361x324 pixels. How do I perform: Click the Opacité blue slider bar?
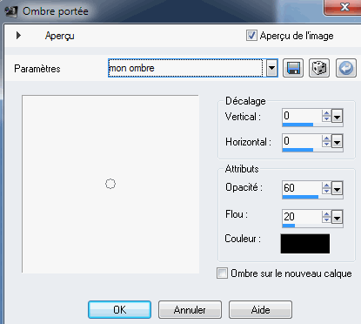point(300,197)
